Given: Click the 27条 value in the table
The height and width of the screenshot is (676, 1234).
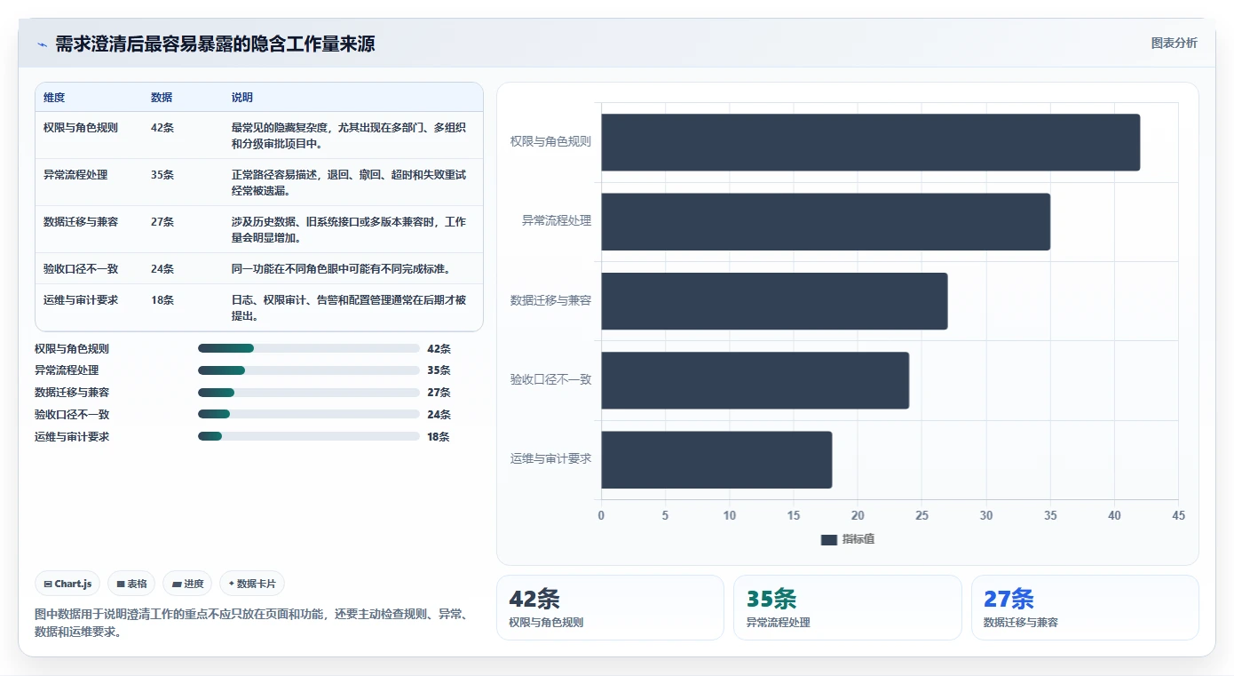Looking at the screenshot, I should click(162, 222).
